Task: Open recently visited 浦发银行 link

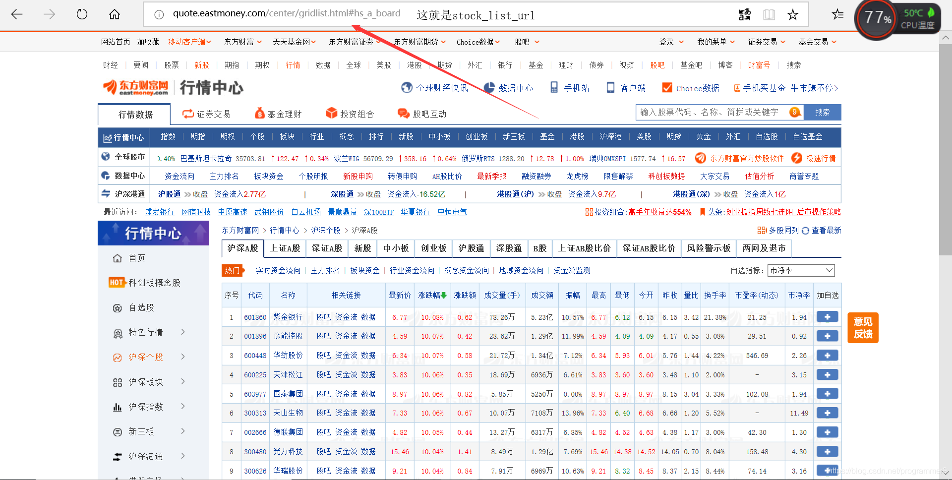Action: 160,212
